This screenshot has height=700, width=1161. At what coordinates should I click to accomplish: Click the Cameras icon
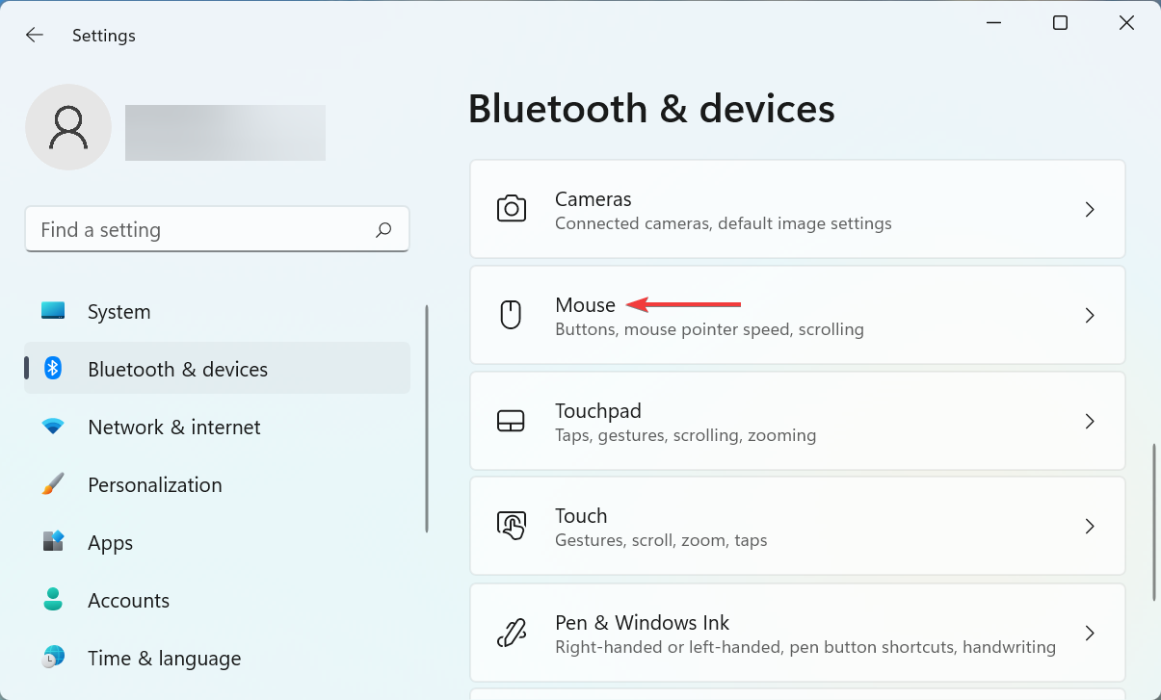coord(511,209)
